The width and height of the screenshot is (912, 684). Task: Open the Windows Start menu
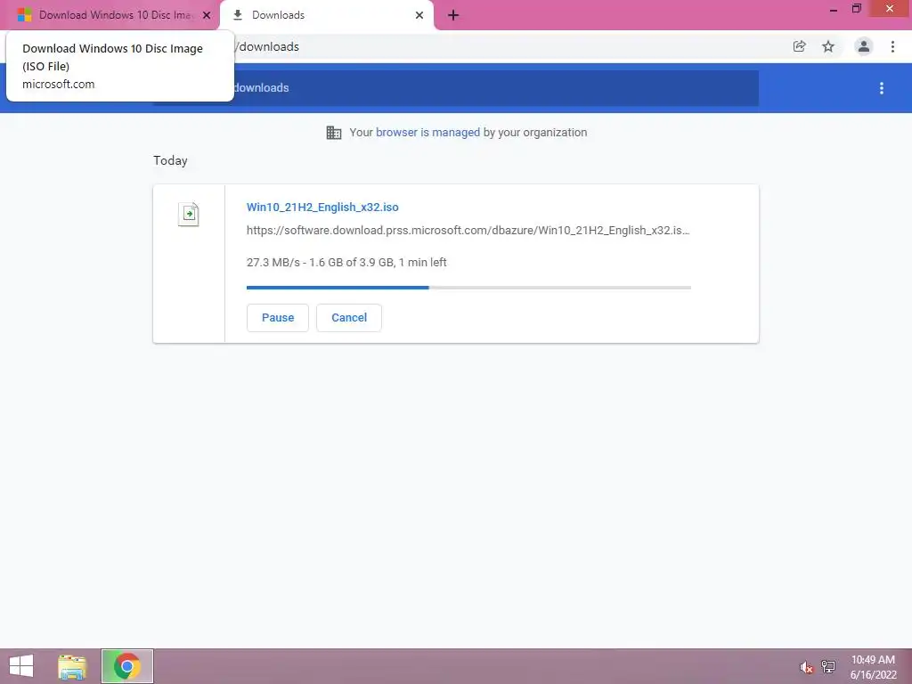[x=21, y=666]
